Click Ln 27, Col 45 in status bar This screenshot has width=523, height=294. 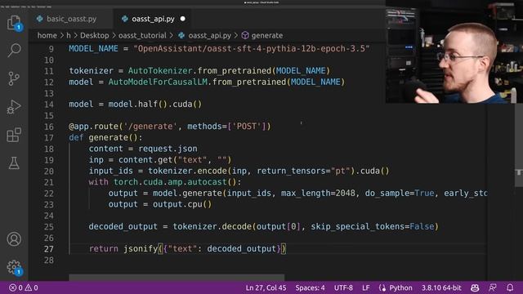pos(266,287)
